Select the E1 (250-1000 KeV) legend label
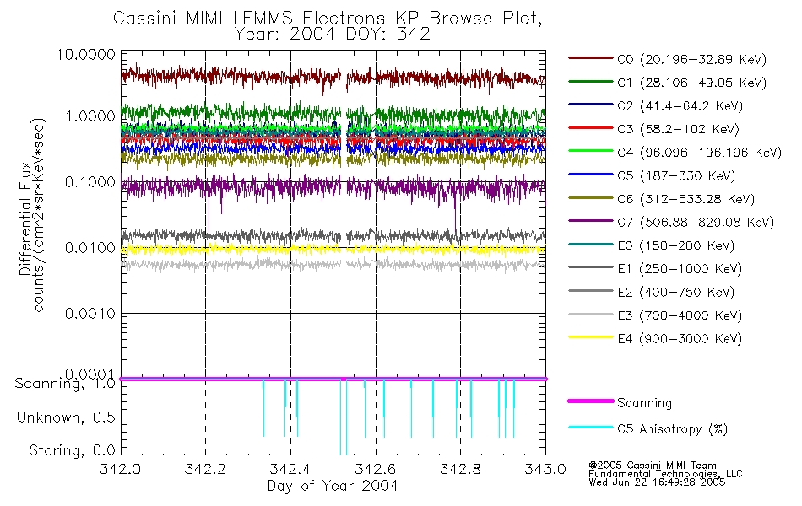 tap(680, 269)
